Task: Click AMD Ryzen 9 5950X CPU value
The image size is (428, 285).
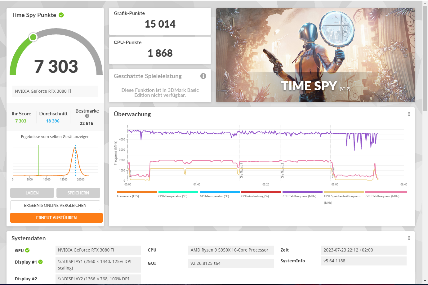Action: click(x=231, y=250)
